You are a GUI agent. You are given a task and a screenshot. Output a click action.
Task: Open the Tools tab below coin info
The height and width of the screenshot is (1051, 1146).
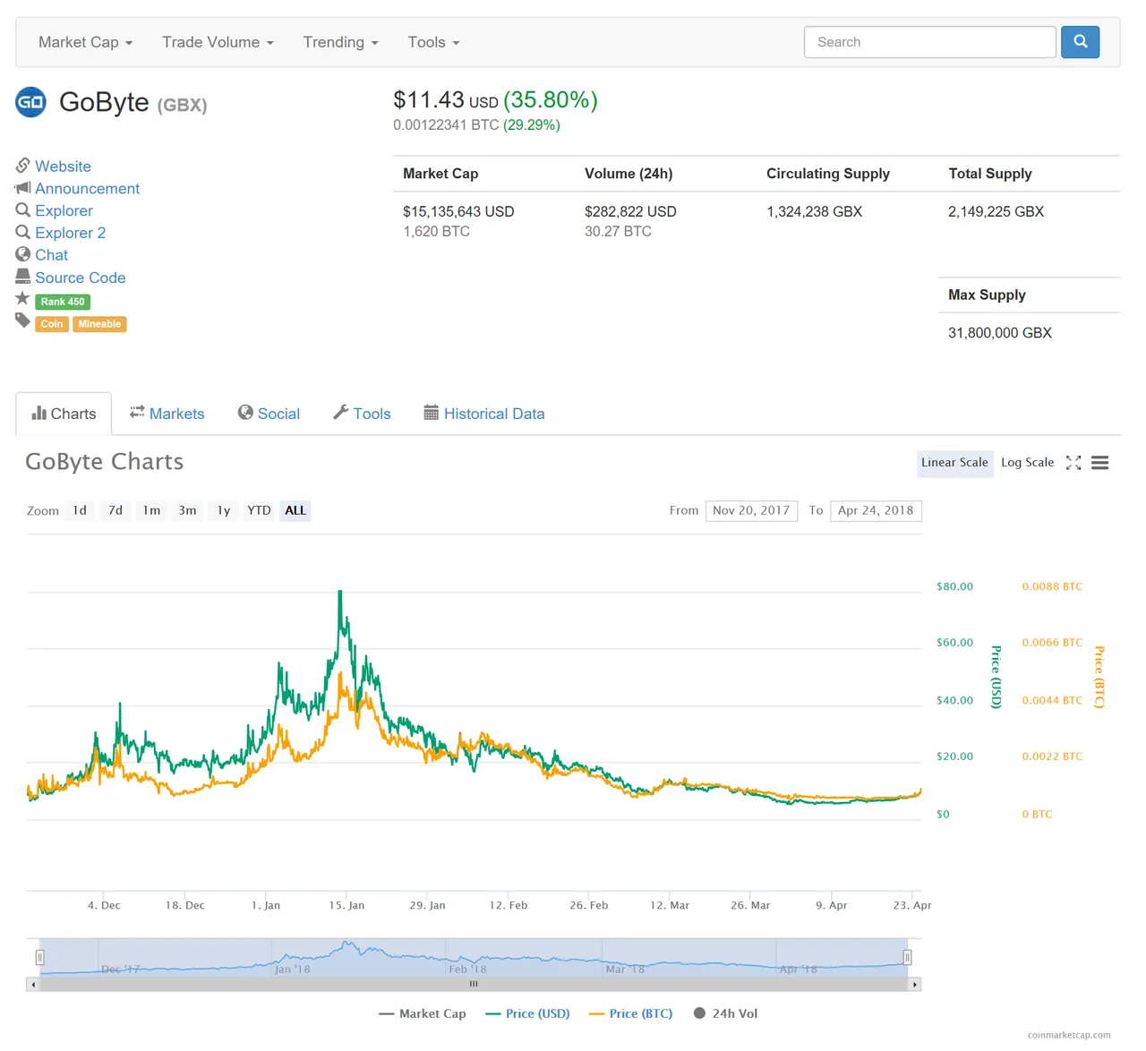click(362, 414)
